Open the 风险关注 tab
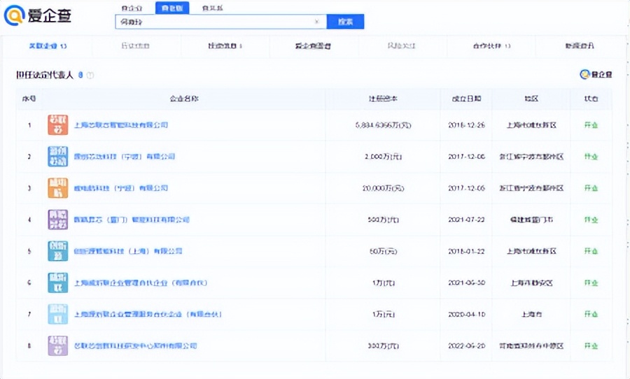The image size is (630, 379). coord(401,45)
